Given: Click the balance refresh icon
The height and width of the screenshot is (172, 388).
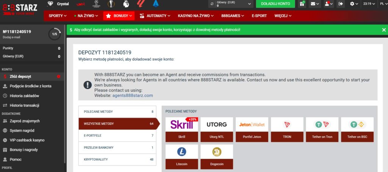Looking at the screenshot, I should [211, 4].
